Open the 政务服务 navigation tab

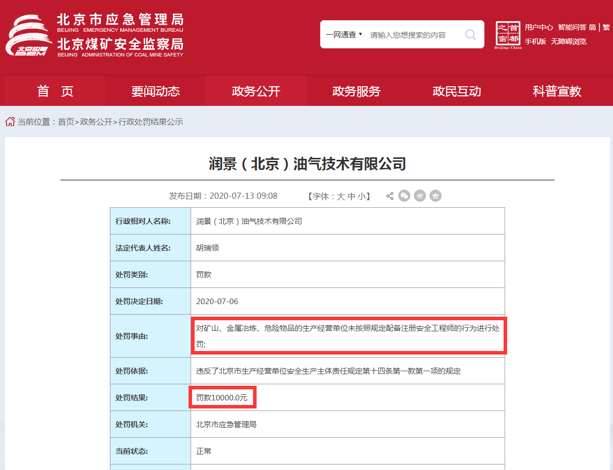tap(356, 91)
